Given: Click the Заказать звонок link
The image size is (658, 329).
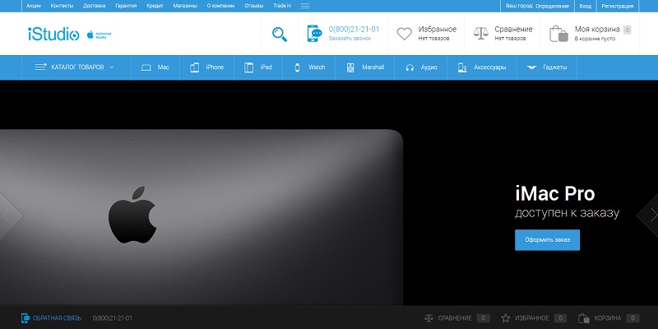Looking at the screenshot, I should tap(350, 38).
